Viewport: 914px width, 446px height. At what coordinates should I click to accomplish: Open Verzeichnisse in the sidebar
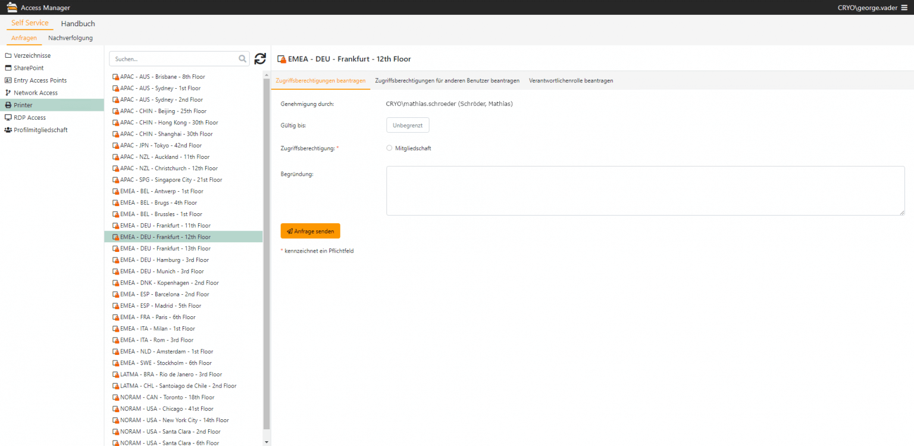pyautogui.click(x=32, y=55)
